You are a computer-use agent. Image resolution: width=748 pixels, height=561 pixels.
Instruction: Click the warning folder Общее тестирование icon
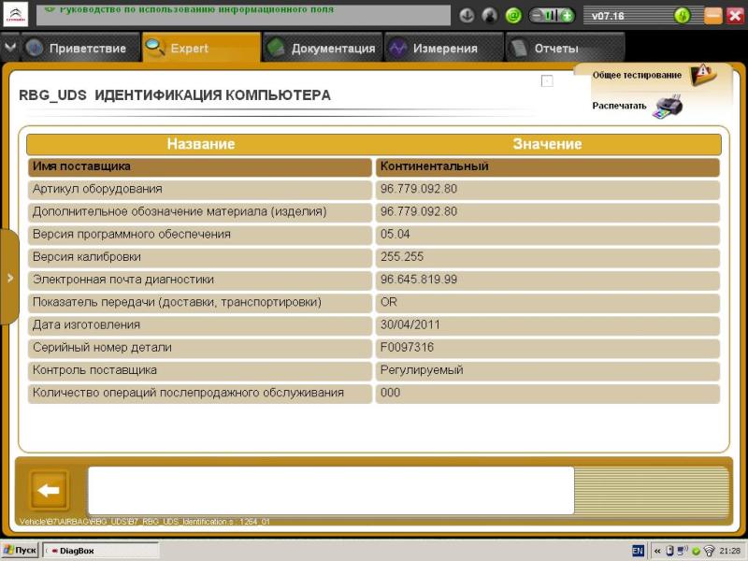tap(703, 75)
